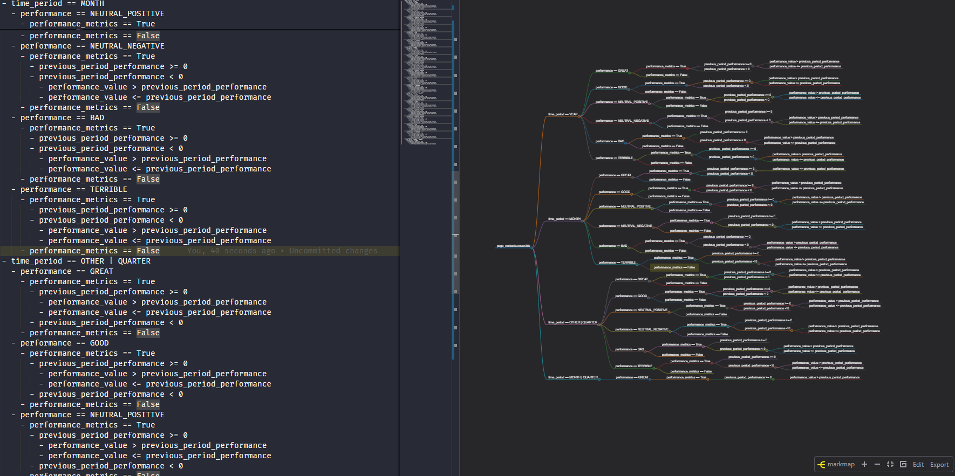Collapse YEAR performance == GREAT node circle

tap(630, 72)
